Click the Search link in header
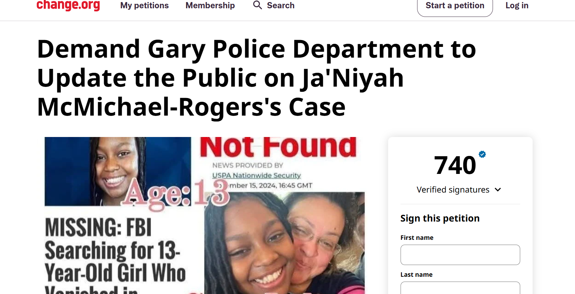 281,6
